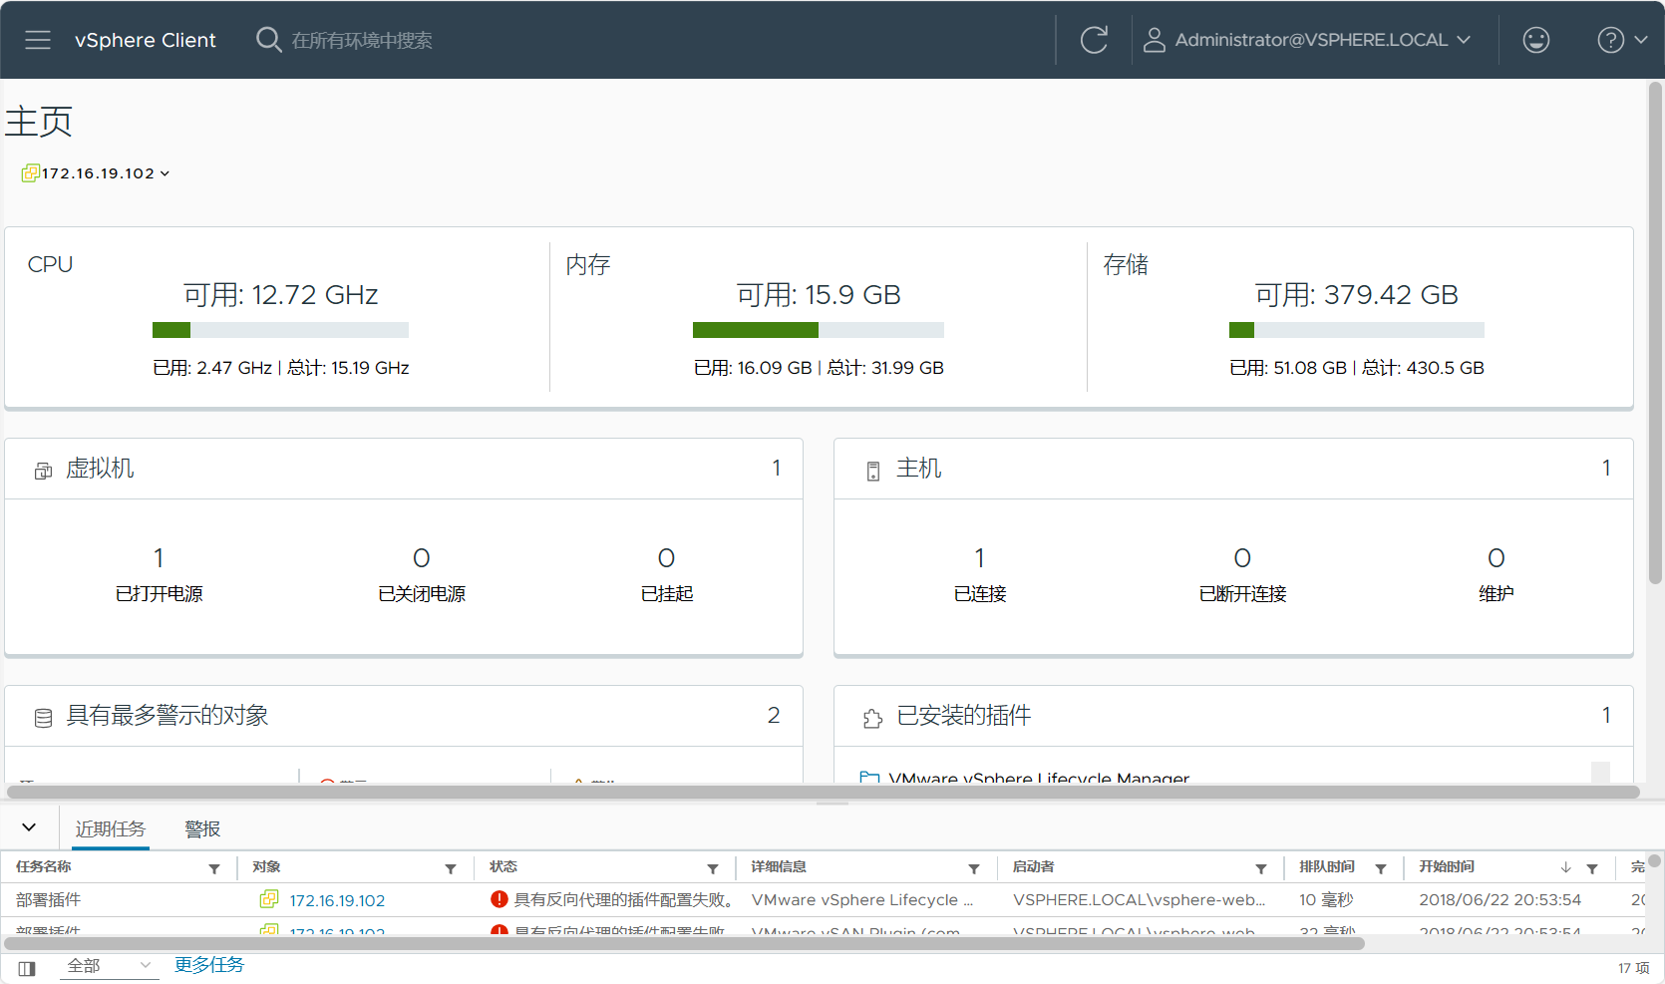Open the smiley feedback icon
The height and width of the screenshot is (984, 1665).
pos(1535,40)
